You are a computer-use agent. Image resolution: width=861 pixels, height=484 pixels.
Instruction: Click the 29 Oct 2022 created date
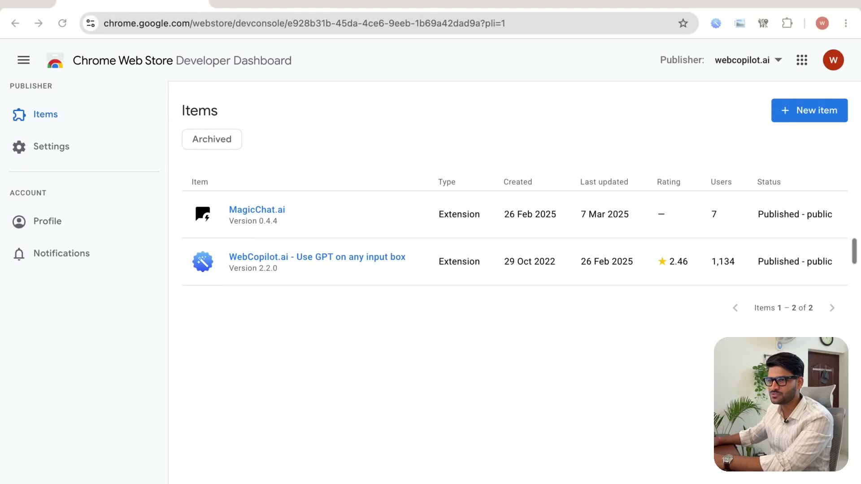click(530, 262)
